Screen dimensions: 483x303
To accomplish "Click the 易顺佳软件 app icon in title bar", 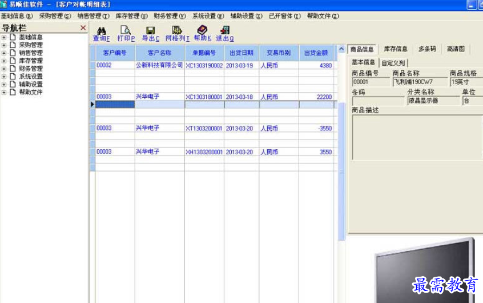I will (x=3, y=4).
